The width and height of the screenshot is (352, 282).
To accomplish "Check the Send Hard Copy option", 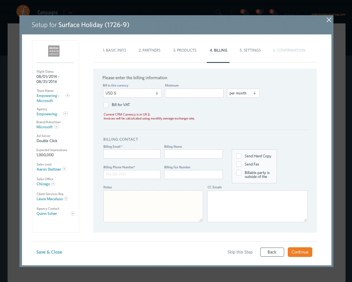I will [239, 156].
